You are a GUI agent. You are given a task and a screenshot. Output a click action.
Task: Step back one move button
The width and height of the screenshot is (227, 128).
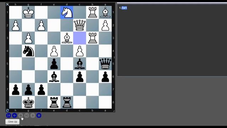(15, 116)
